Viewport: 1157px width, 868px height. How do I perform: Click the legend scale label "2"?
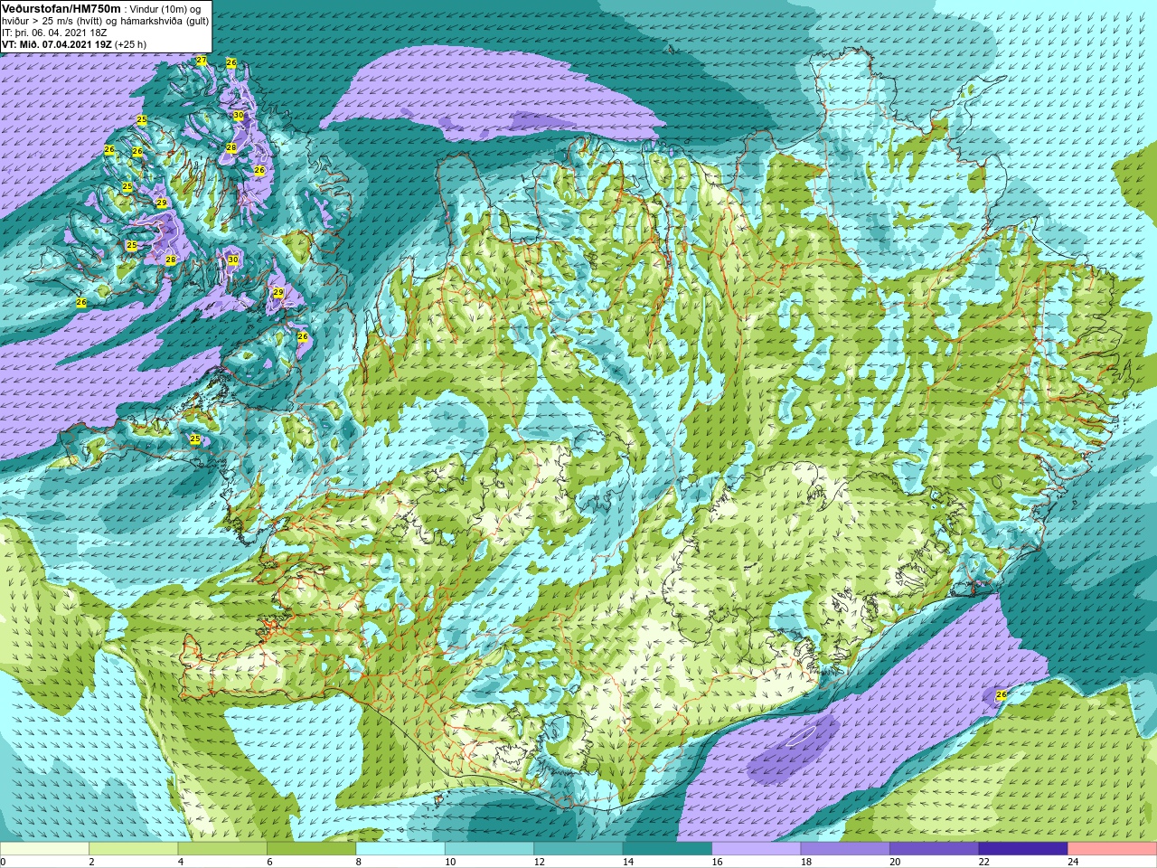pos(91,862)
